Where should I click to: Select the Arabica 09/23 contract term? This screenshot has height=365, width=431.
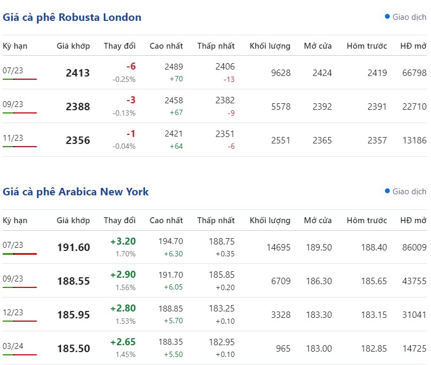13,278
